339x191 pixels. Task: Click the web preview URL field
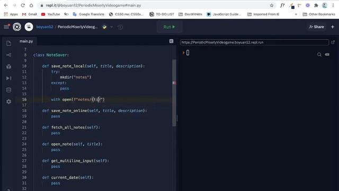click(x=254, y=42)
